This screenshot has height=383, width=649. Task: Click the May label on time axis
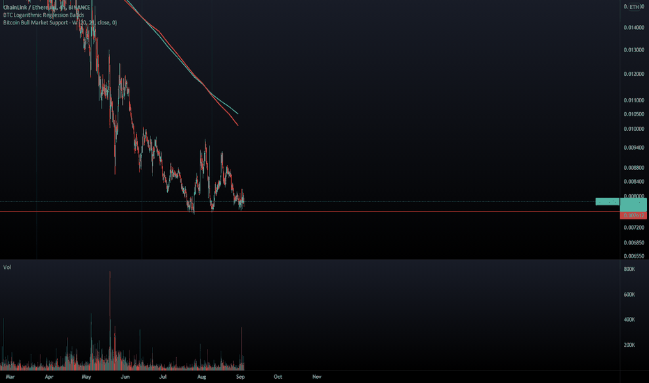tap(86, 376)
